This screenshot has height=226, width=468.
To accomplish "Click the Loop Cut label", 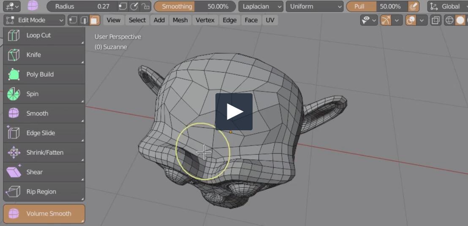I will pos(38,35).
